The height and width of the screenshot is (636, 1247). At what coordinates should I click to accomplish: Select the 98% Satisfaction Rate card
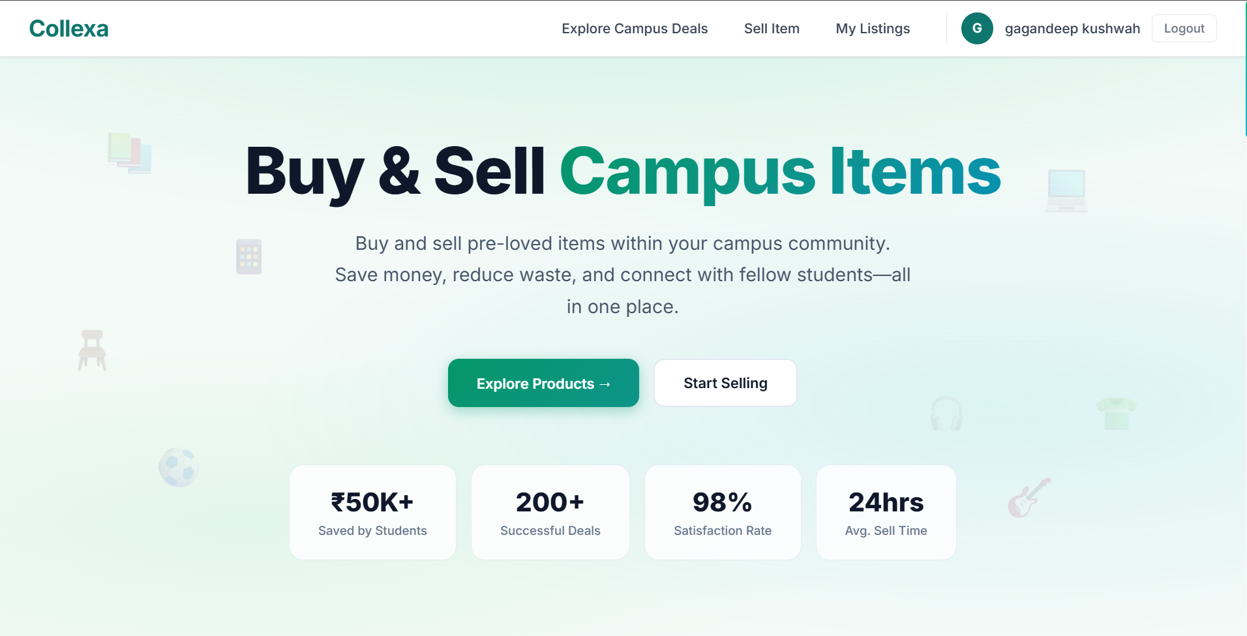pos(723,512)
